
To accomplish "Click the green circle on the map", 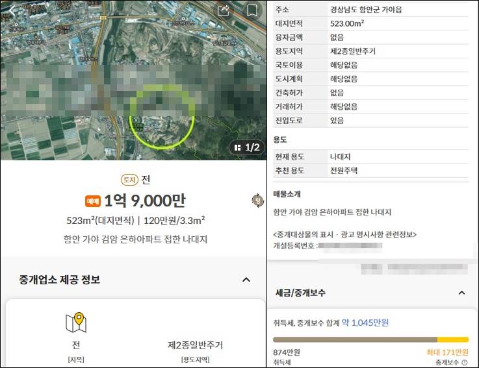I will click(x=162, y=116).
